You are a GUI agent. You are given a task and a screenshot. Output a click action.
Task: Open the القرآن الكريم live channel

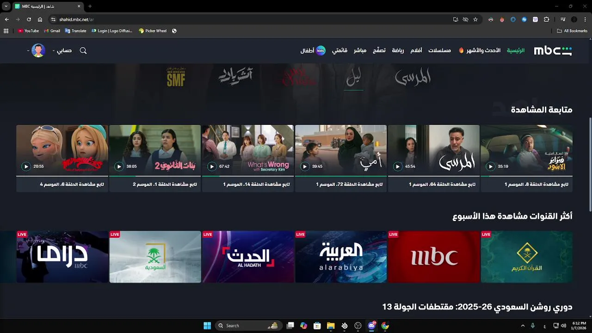[527, 257]
